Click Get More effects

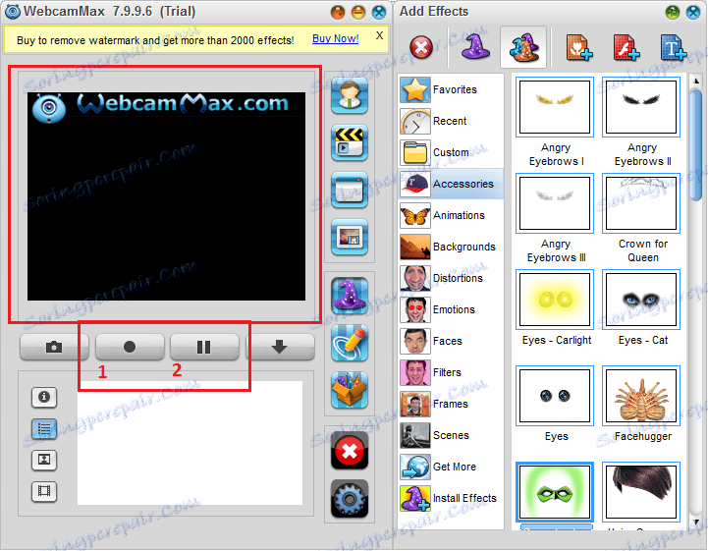tap(451, 467)
